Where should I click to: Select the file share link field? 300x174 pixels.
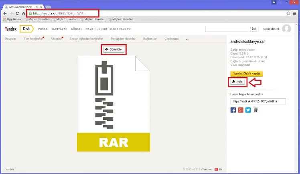[x=258, y=101]
